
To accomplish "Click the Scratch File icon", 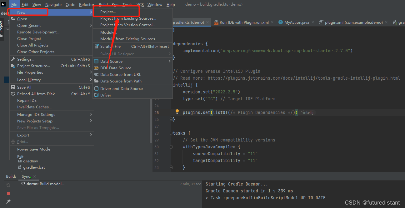I will coord(96,47).
